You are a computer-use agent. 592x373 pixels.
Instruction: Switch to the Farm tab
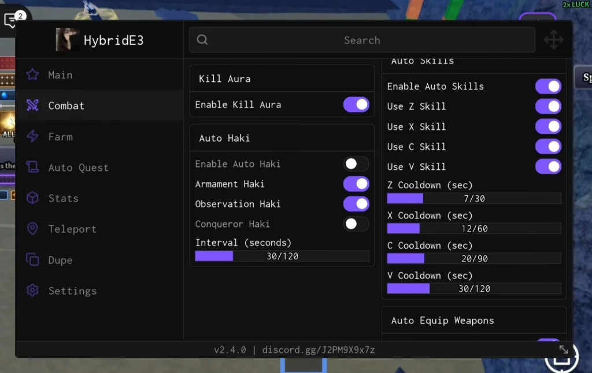pyautogui.click(x=99, y=136)
